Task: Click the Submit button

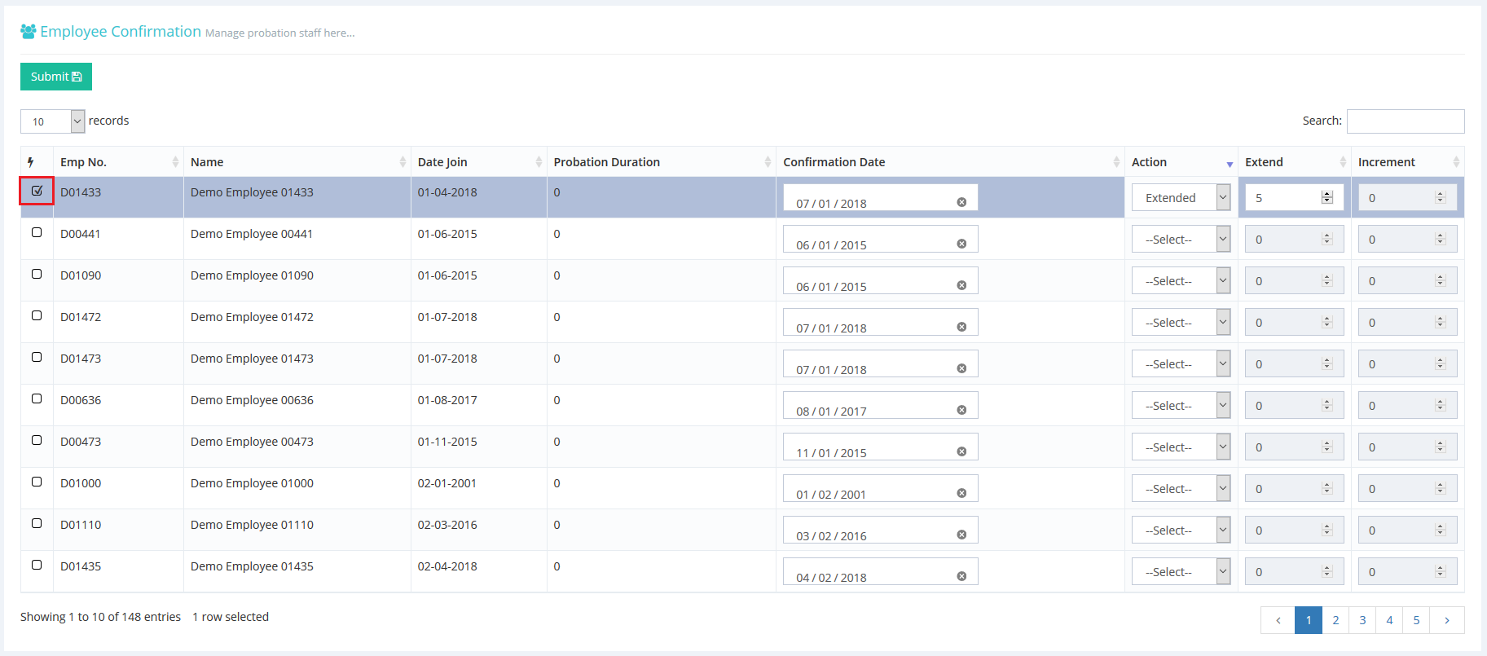Action: [x=56, y=77]
